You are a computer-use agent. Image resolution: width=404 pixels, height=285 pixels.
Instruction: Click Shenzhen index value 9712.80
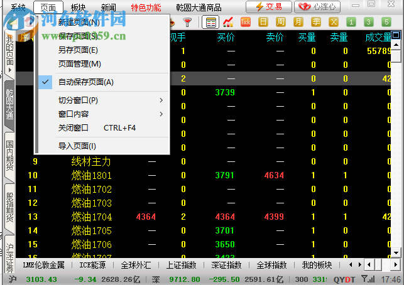tap(185, 279)
